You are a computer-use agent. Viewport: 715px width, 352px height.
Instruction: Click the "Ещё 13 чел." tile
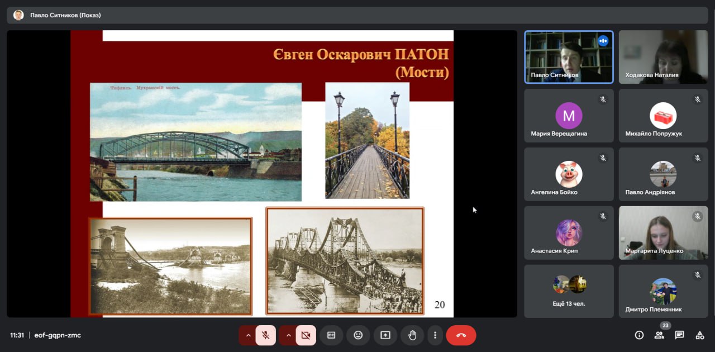click(x=569, y=291)
